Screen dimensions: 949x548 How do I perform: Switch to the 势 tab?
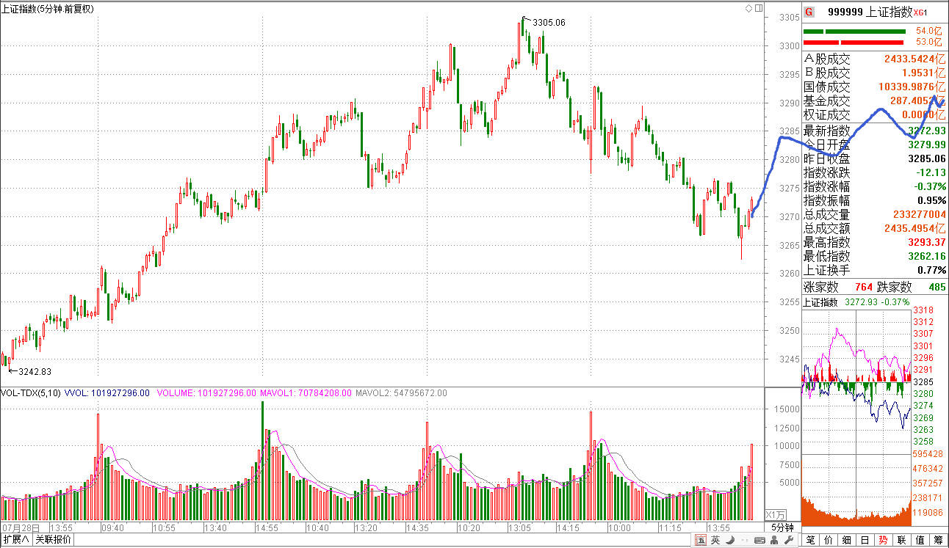click(x=883, y=541)
